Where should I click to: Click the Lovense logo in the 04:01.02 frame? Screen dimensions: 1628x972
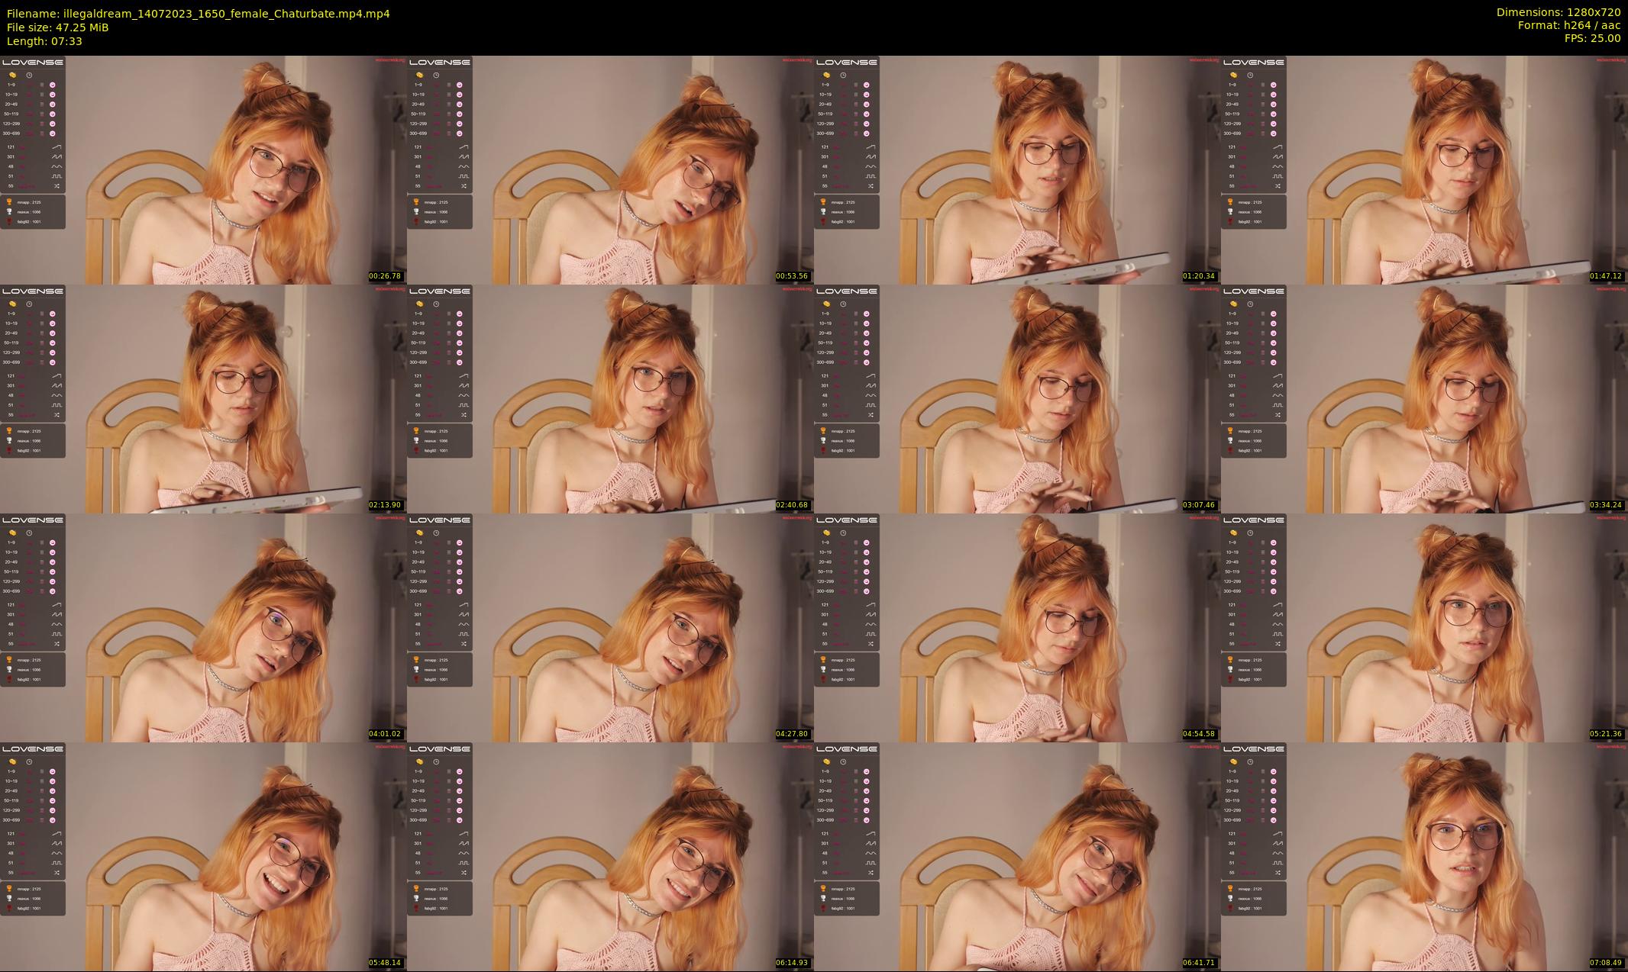(x=33, y=520)
